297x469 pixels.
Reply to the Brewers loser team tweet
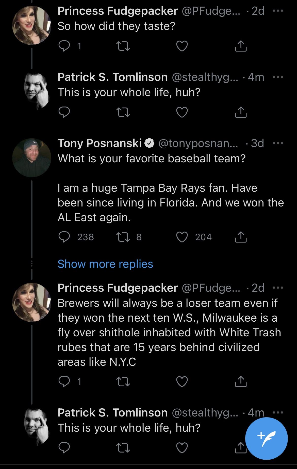[x=64, y=381]
